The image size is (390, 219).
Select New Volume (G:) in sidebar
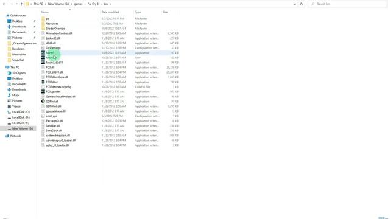(23, 128)
